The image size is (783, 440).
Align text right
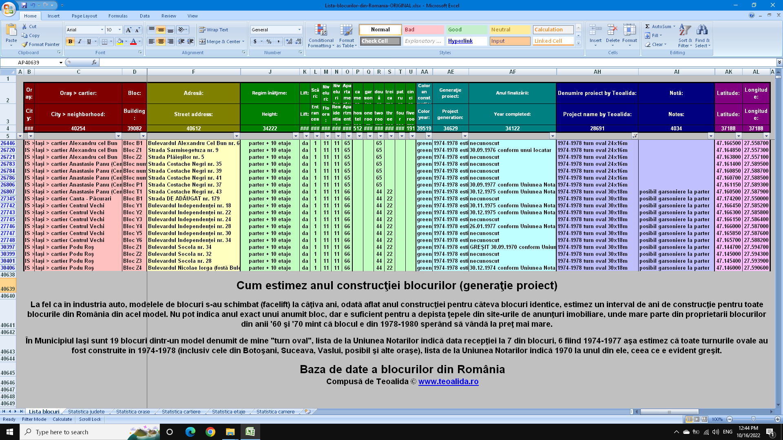[170, 42]
